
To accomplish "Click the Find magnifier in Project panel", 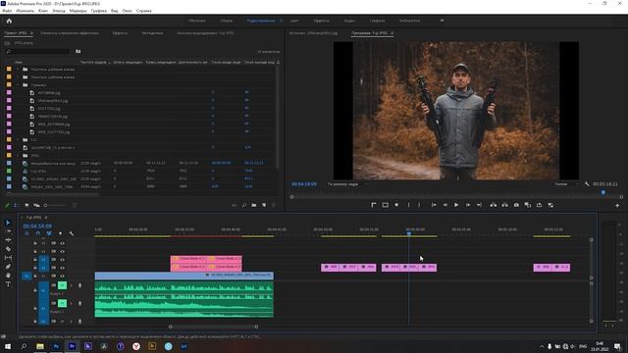I will (244, 205).
